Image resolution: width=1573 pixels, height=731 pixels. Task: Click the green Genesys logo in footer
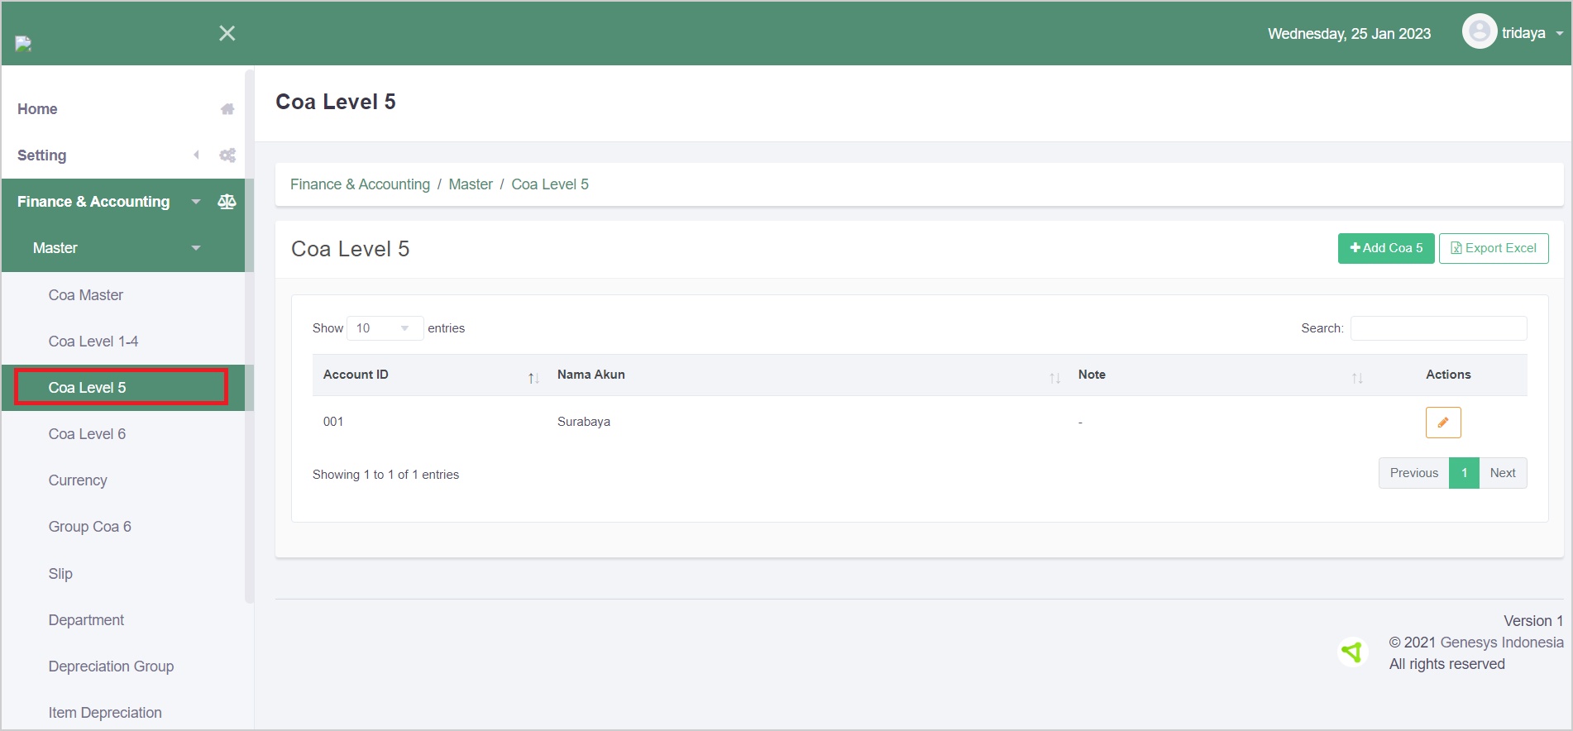click(x=1352, y=652)
